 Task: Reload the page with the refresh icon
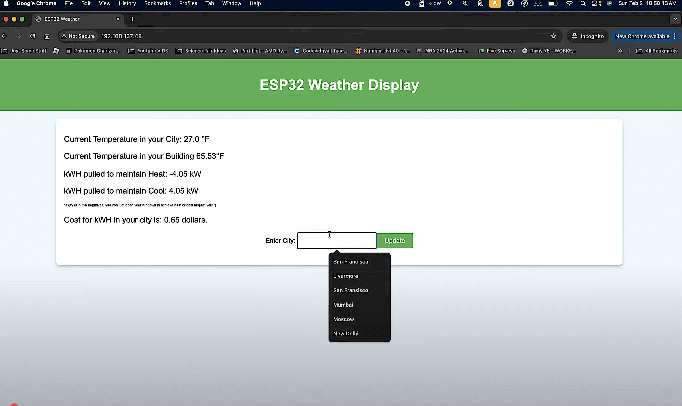click(x=33, y=36)
